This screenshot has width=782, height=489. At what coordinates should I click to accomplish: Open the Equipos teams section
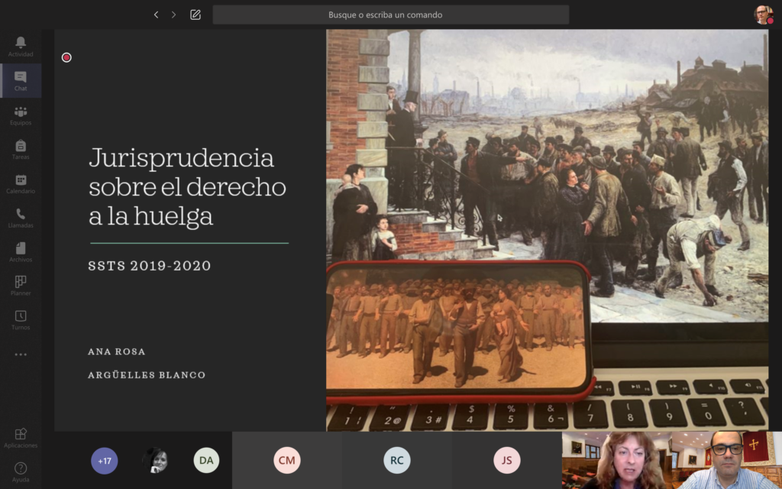click(21, 115)
